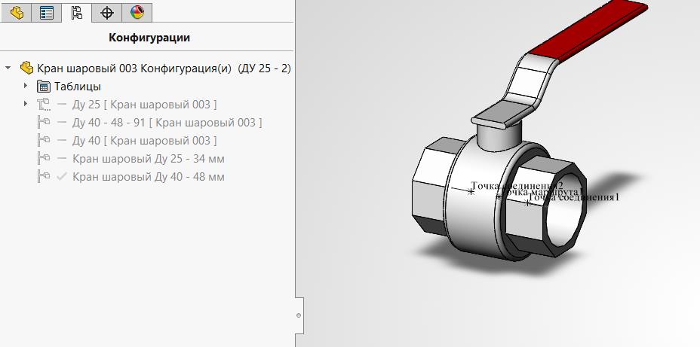Open the DimXpertManager crosshair tab

coord(107,13)
